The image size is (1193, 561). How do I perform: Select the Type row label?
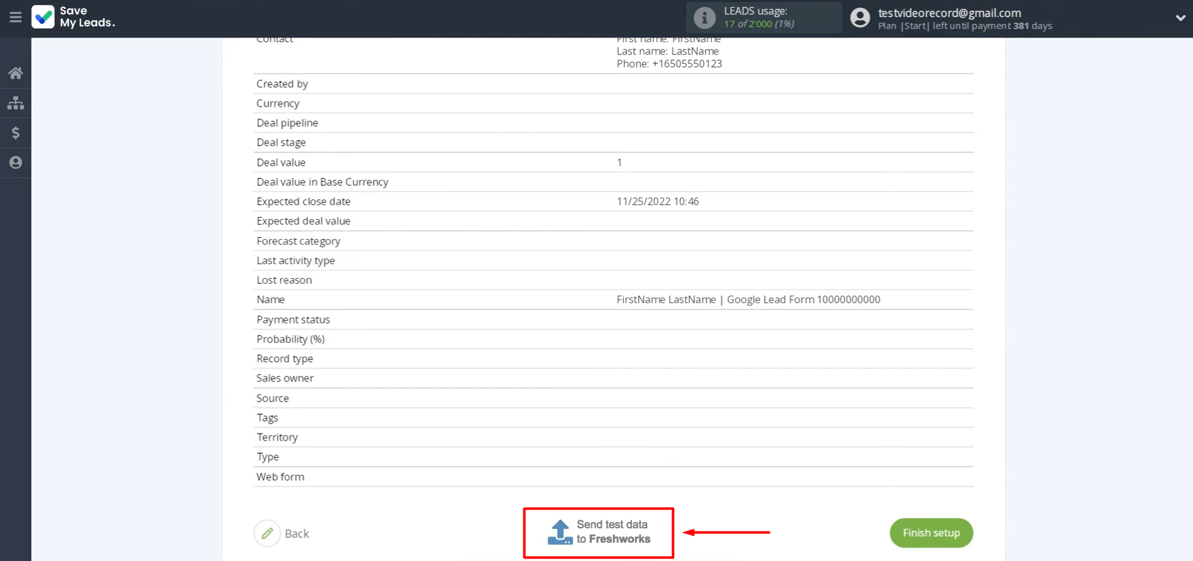coord(267,457)
